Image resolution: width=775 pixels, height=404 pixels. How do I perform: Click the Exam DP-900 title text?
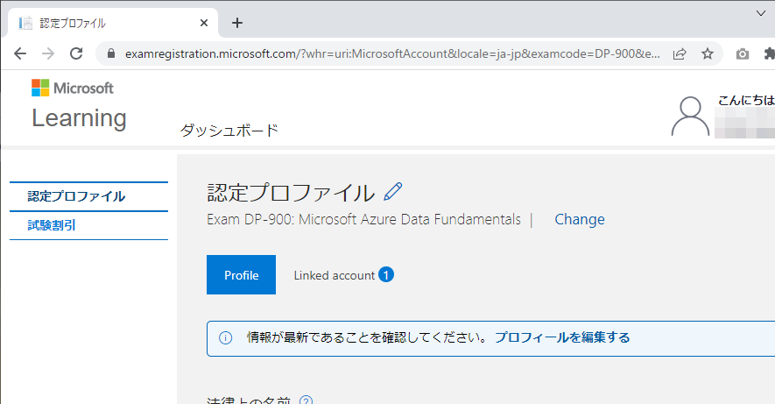click(363, 219)
